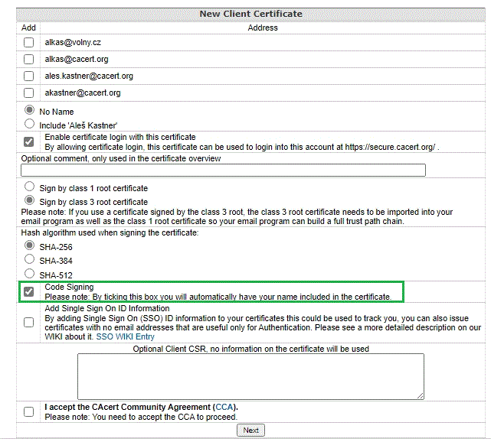Image resolution: width=491 pixels, height=442 pixels.
Task: Select the No Name radio button
Action: pos(30,110)
